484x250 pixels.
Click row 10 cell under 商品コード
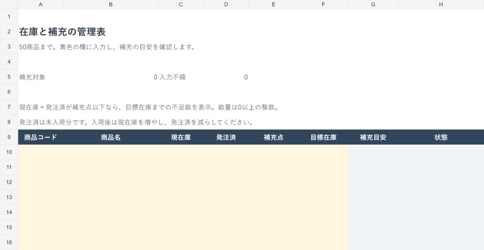[x=41, y=152]
